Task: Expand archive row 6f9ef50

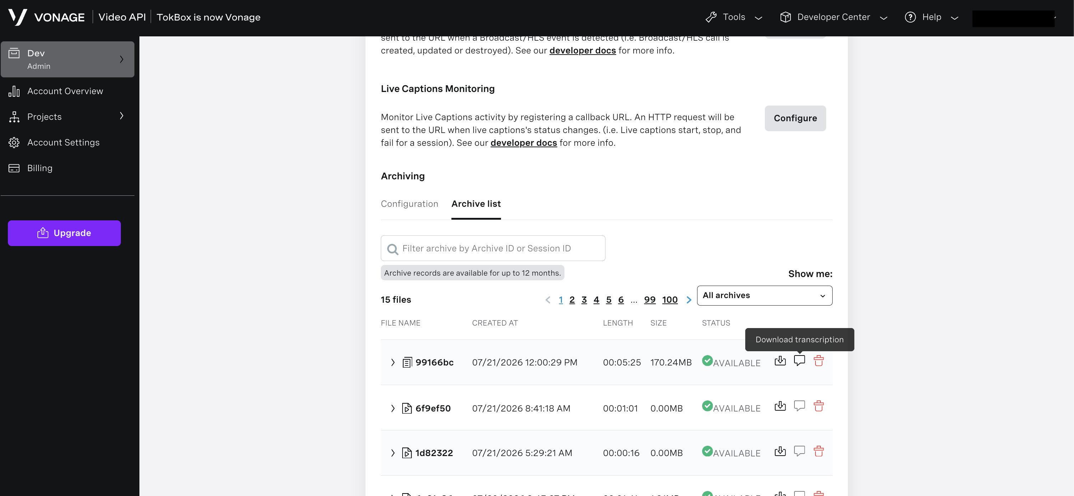Action: click(393, 408)
